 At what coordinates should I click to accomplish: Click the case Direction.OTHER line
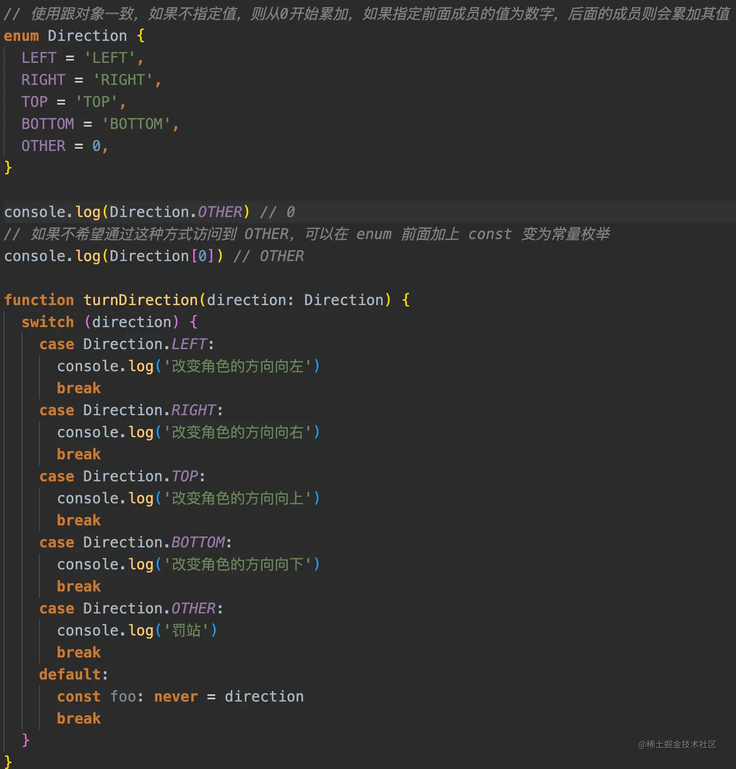tap(131, 608)
